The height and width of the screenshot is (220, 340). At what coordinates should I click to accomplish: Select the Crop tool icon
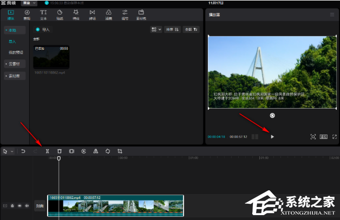(x=120, y=151)
